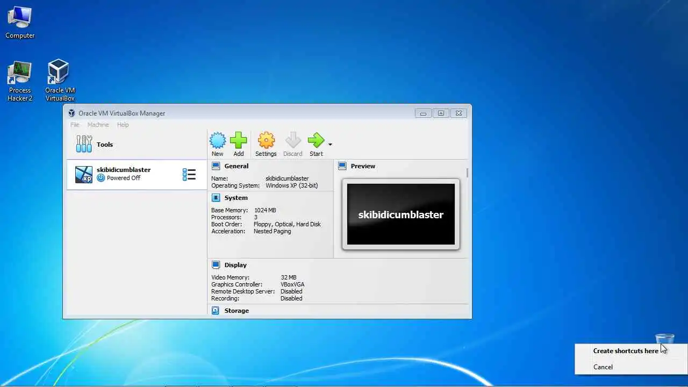Click the 32 MB video memory value
This screenshot has width=688, height=387.
(x=289, y=277)
